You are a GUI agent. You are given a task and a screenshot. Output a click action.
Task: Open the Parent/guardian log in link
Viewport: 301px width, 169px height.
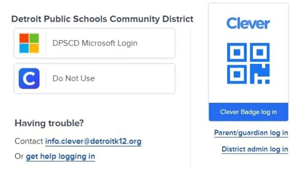click(x=251, y=133)
